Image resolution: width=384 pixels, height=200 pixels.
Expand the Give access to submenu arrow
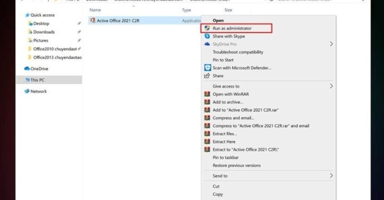click(x=331, y=86)
